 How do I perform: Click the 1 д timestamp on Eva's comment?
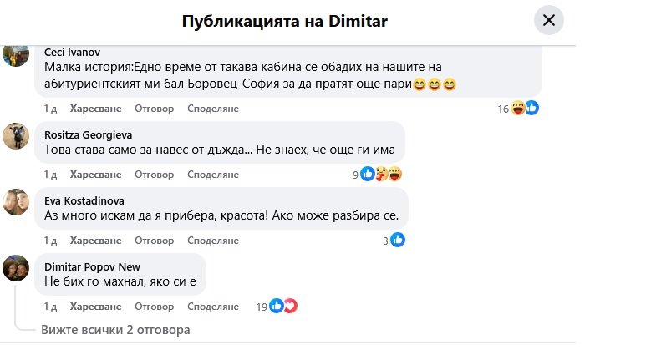pos(49,241)
